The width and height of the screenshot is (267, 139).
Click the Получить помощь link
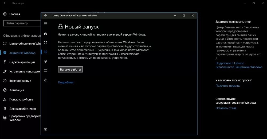click(228, 86)
